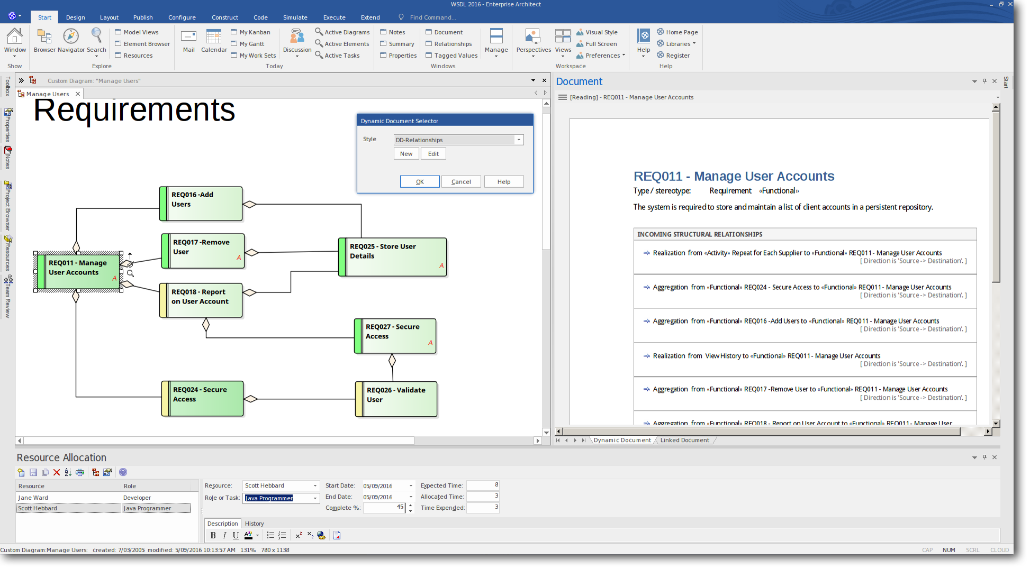Toggle underline formatting in Description editor

236,535
